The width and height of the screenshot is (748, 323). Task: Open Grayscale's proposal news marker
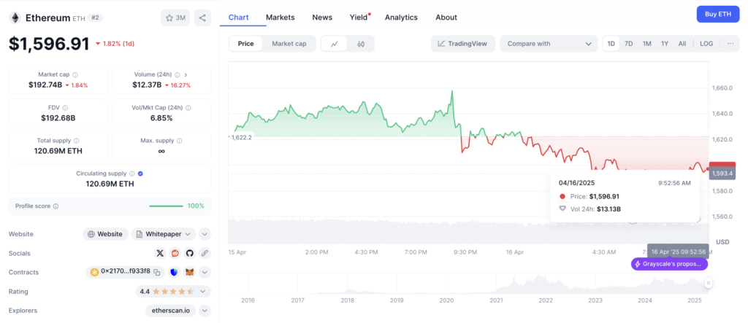click(669, 264)
